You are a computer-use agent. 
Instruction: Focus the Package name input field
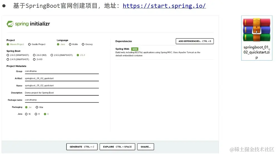(62, 100)
